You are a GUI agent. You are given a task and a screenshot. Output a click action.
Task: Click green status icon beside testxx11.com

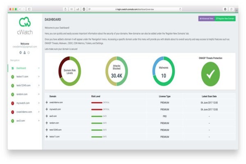13,77
